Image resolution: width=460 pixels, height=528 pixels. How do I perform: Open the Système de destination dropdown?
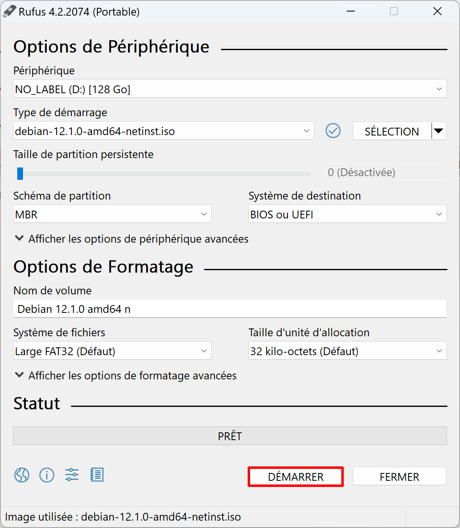[347, 214]
